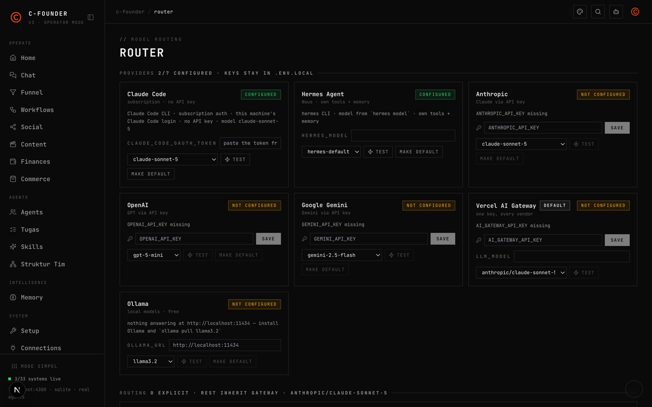Focus the HERMES_MODEL text field
Screen dimensions: 652x407
coord(403,135)
